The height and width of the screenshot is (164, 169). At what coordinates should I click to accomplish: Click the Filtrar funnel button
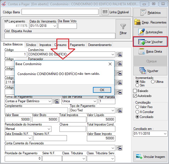click(123, 29)
